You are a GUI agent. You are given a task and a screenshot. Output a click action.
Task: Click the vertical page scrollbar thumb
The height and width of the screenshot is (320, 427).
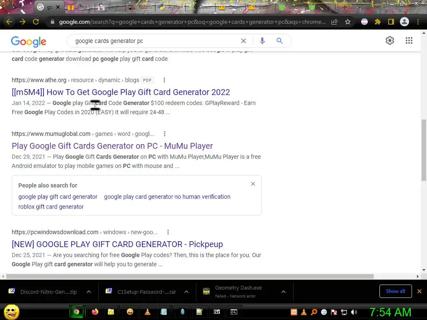[424, 150]
